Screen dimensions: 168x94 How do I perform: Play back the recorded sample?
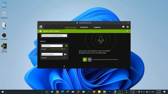[x=90, y=60]
